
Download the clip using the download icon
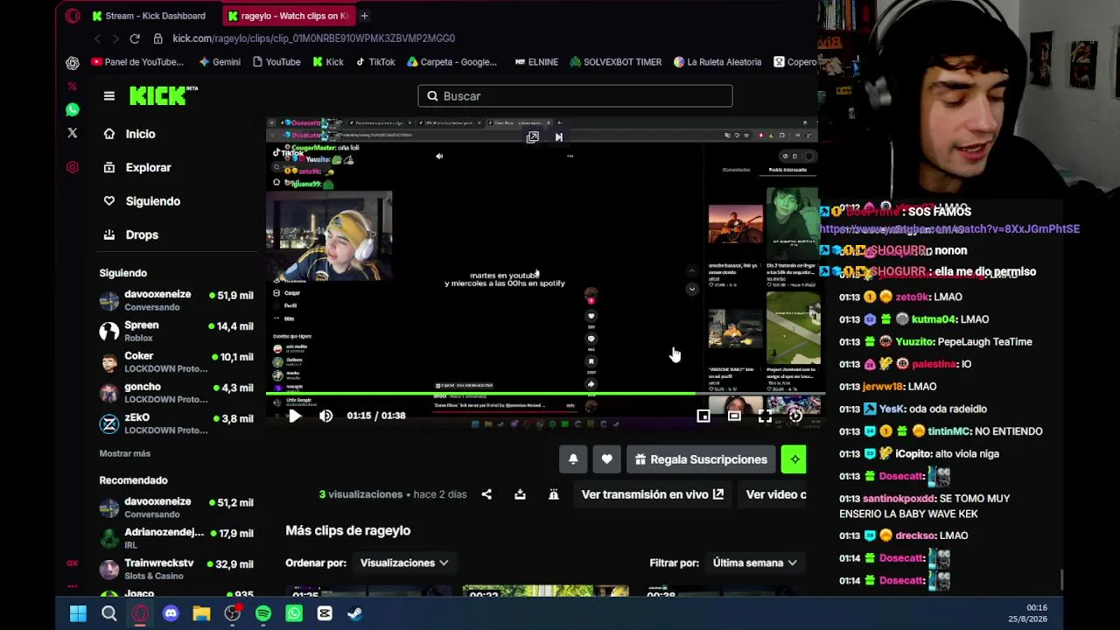(x=520, y=494)
